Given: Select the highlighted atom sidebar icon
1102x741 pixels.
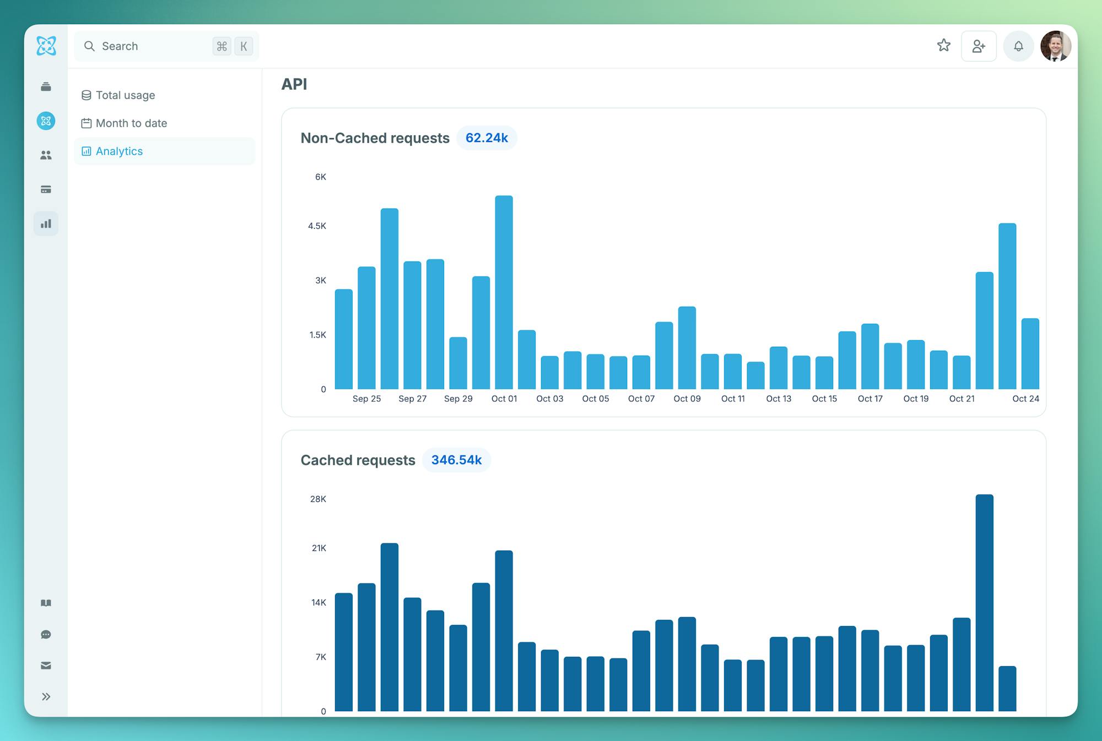Looking at the screenshot, I should point(46,121).
